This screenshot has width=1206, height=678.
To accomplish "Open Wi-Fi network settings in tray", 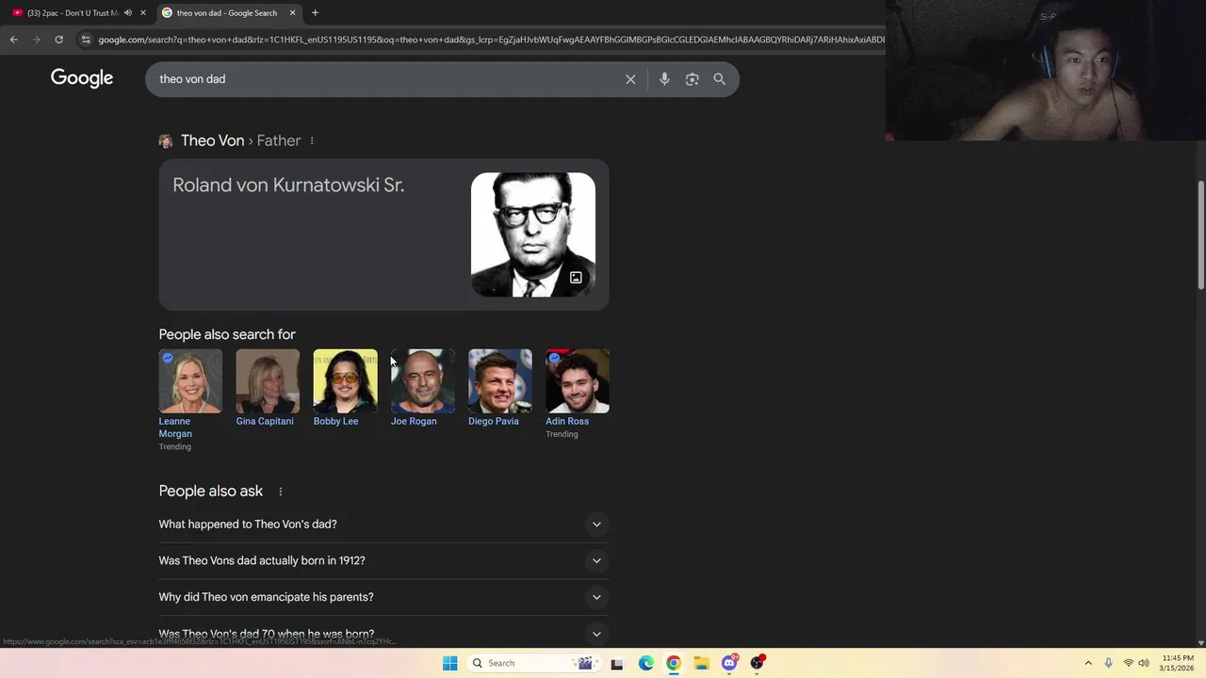I will (x=1128, y=663).
